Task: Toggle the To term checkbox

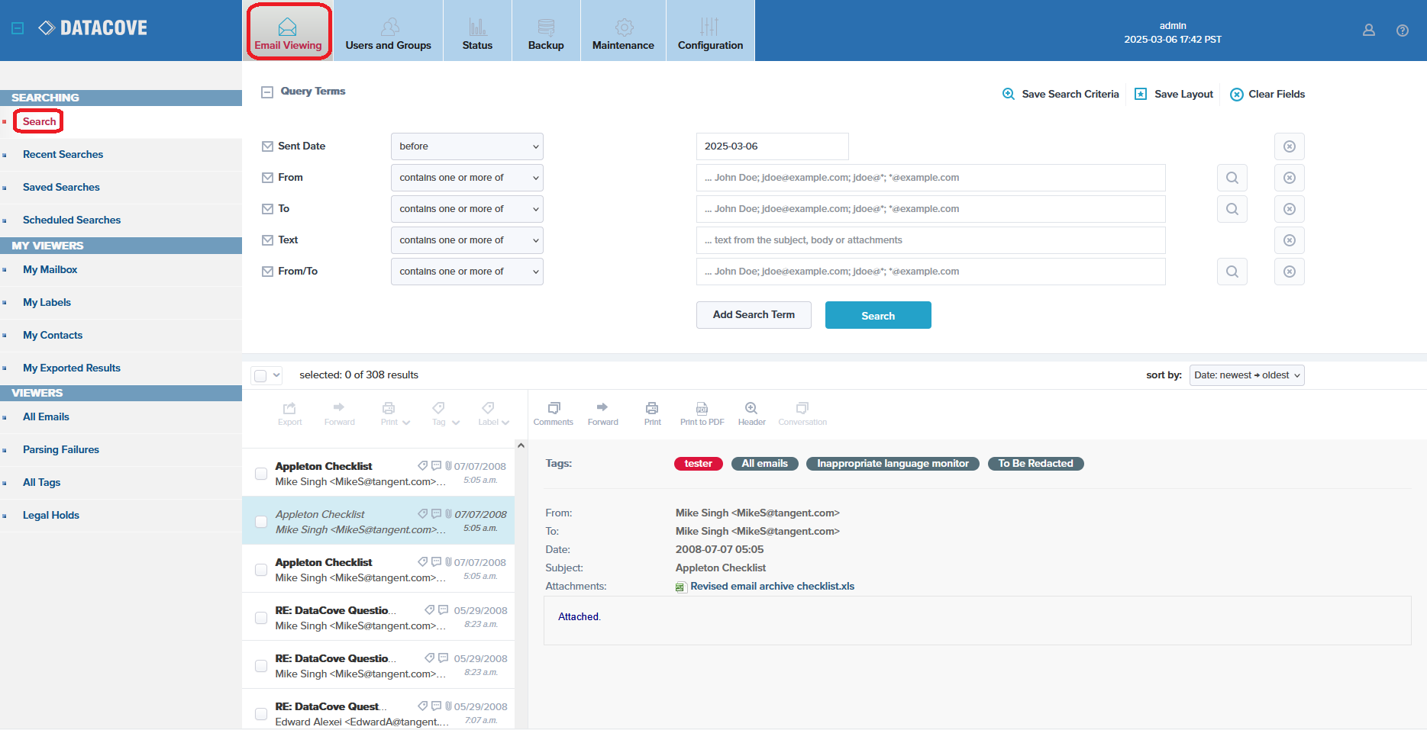Action: (267, 209)
